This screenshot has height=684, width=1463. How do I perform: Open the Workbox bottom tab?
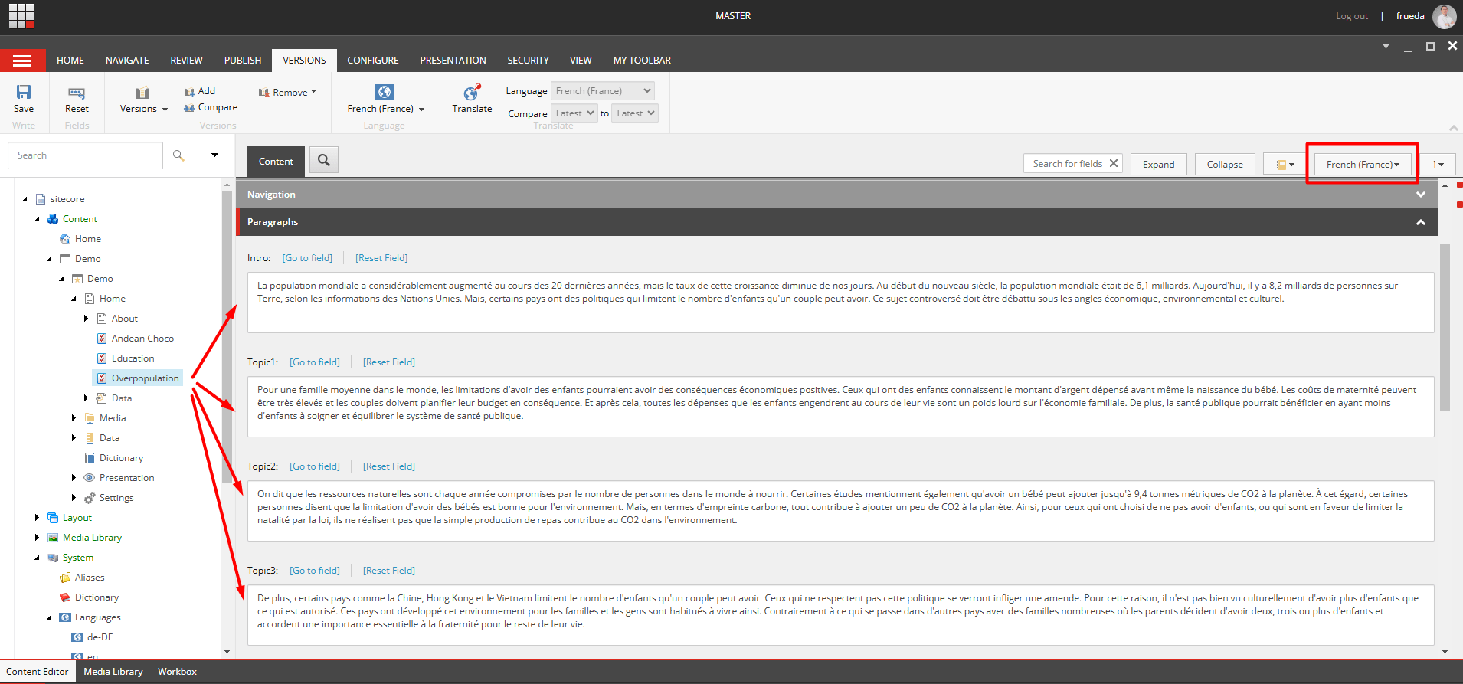tap(177, 672)
